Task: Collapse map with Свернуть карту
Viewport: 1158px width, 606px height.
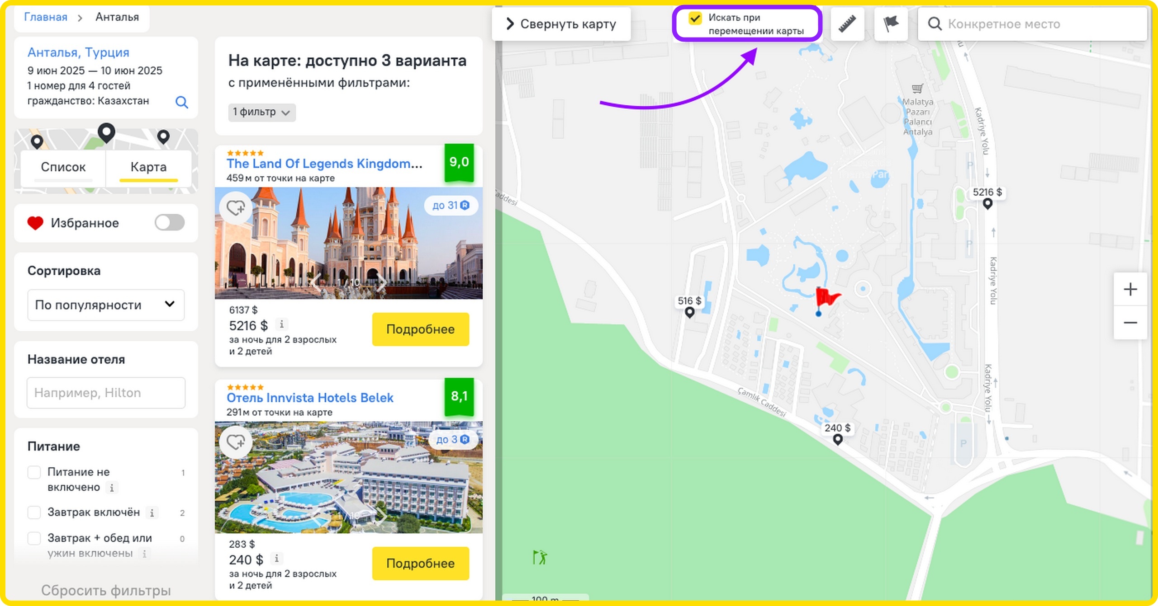Action: point(561,24)
